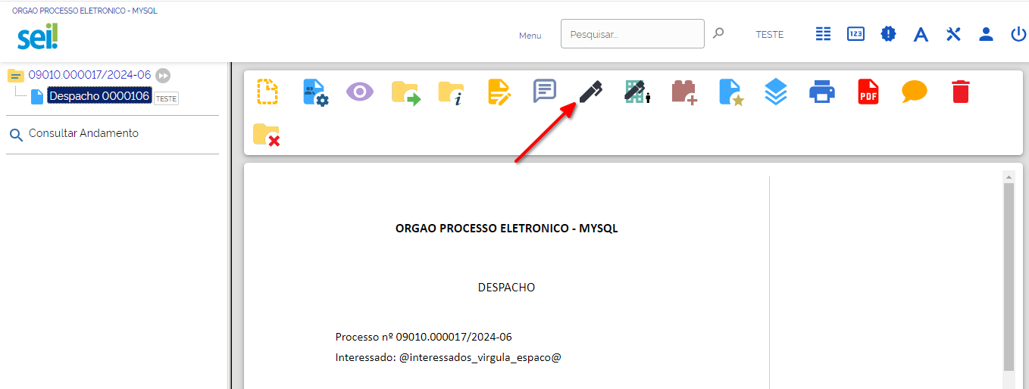The height and width of the screenshot is (389, 1029).
Task: Open the Menu link in header
Action: click(530, 36)
